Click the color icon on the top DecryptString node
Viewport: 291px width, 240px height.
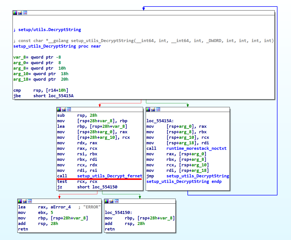click(15, 13)
